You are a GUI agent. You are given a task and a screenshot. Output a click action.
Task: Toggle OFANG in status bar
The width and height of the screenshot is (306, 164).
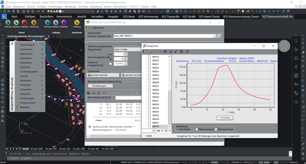(x=214, y=162)
